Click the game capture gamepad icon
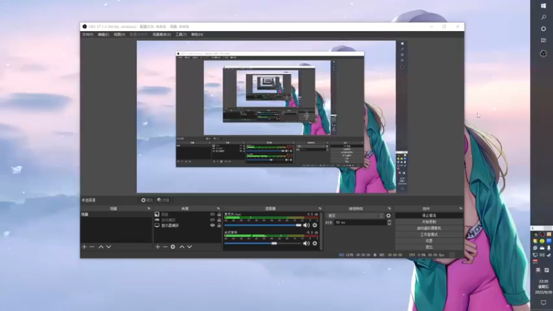553x311 pixels. tap(157, 220)
